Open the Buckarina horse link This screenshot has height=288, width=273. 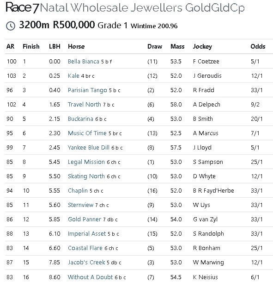click(80, 119)
